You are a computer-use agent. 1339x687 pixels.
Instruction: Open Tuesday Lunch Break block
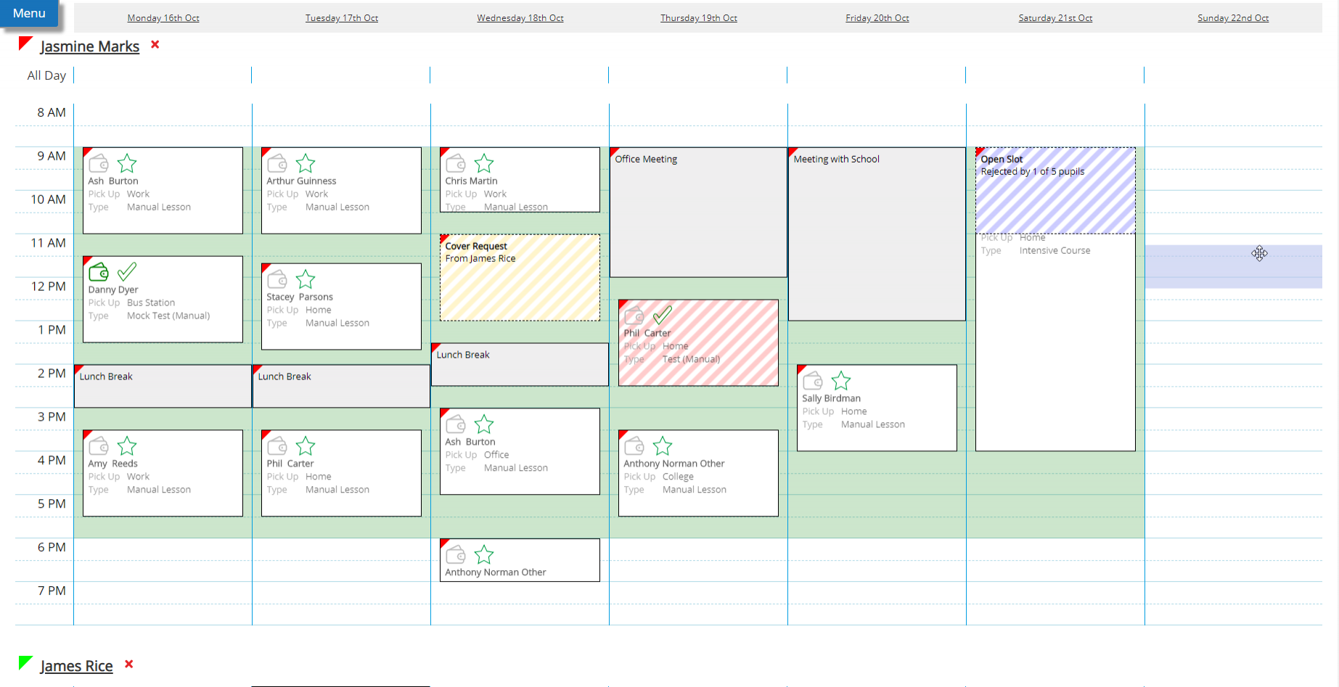[x=341, y=386]
